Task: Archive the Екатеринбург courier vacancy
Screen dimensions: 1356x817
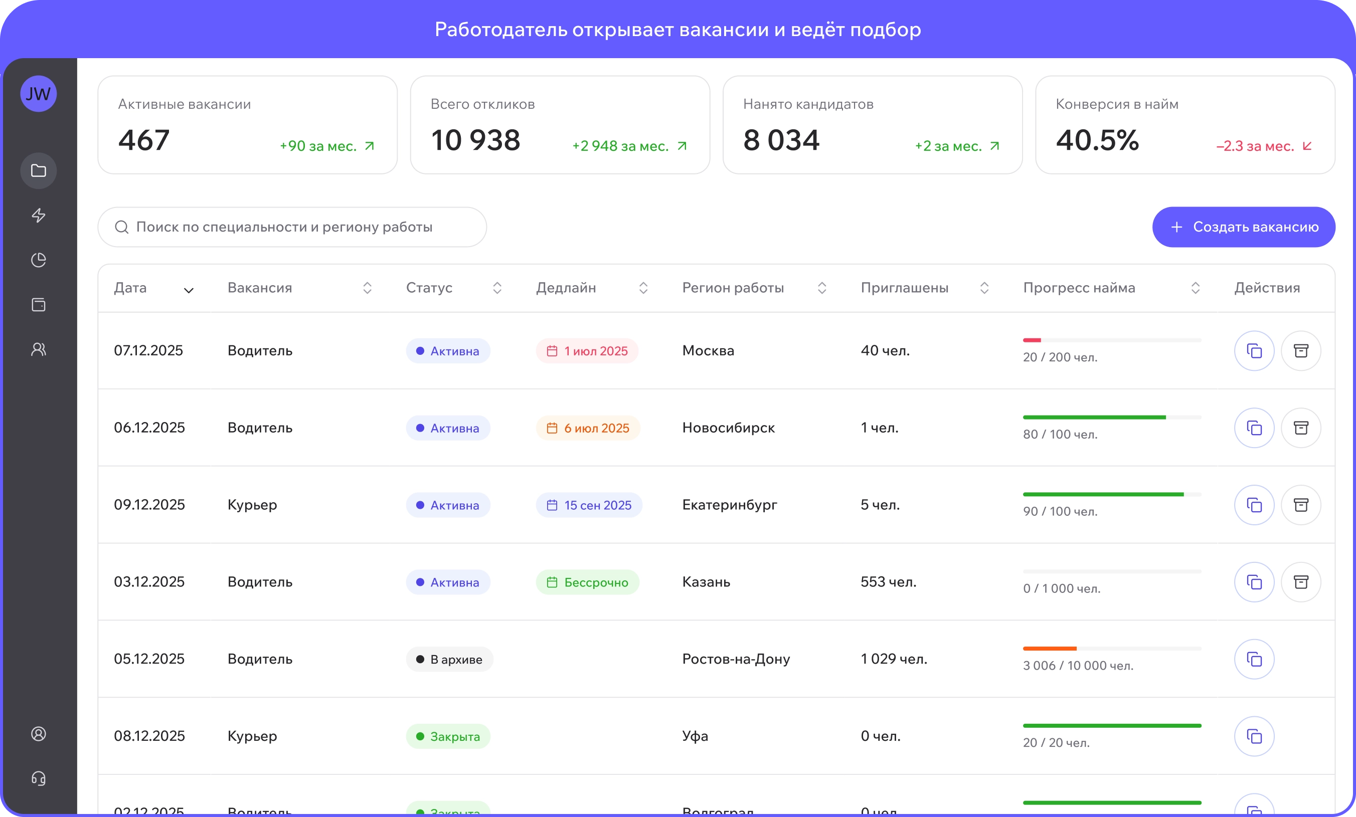Action: (x=1301, y=505)
